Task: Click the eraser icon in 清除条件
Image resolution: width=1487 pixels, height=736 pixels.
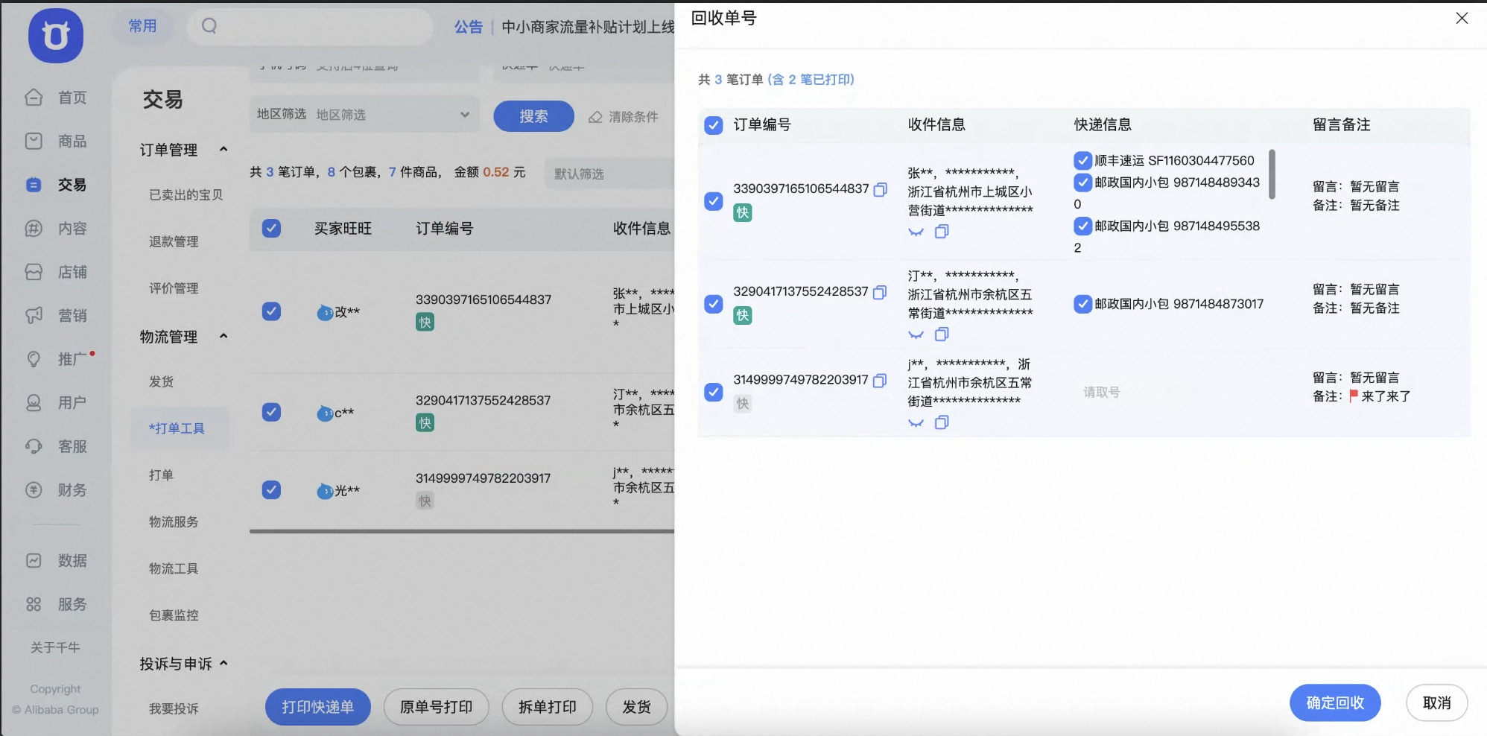Action: (x=595, y=117)
